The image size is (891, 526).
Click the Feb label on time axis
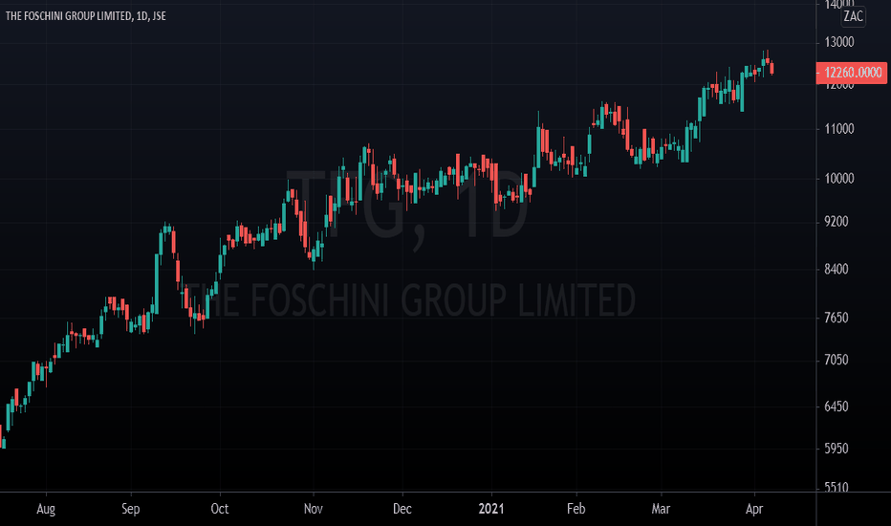pyautogui.click(x=576, y=509)
